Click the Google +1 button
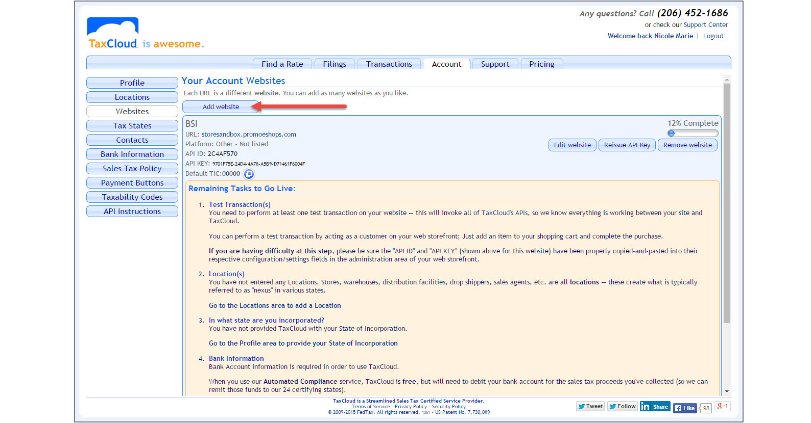 (722, 406)
